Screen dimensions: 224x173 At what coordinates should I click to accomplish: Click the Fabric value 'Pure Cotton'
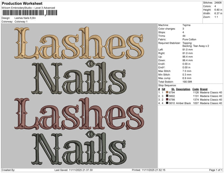[189, 40]
